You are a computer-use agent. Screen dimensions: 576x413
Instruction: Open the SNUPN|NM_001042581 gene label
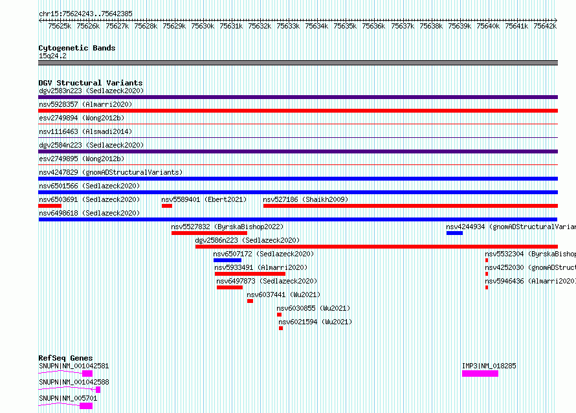tap(74, 366)
